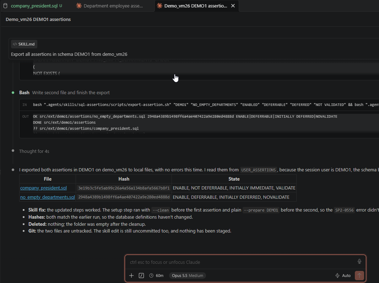The height and width of the screenshot is (283, 379).
Task: Switch to the company_president.sql tab
Action: coord(34,6)
